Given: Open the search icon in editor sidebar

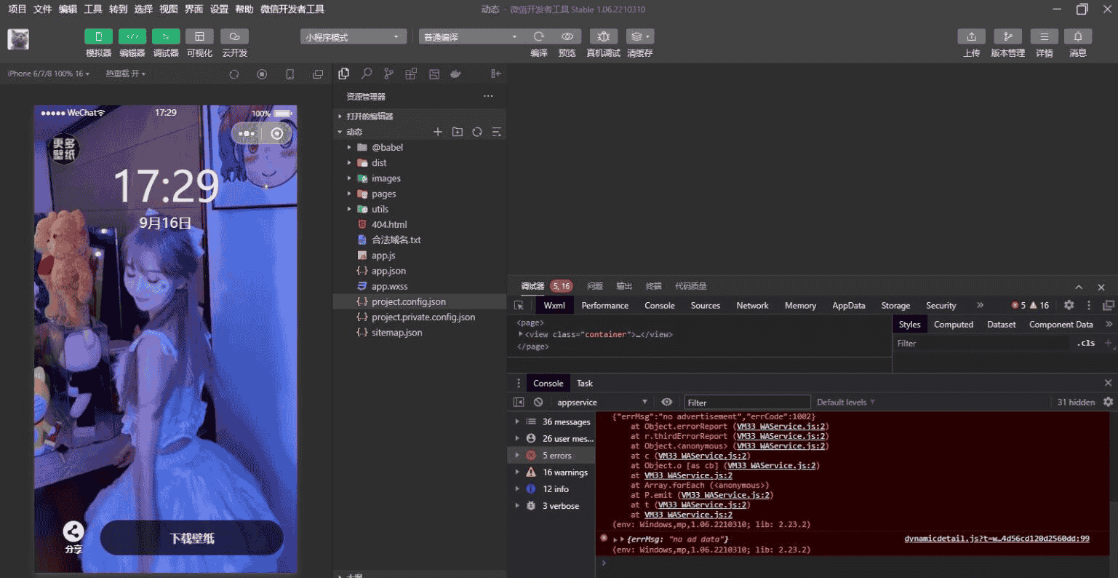Looking at the screenshot, I should (367, 74).
